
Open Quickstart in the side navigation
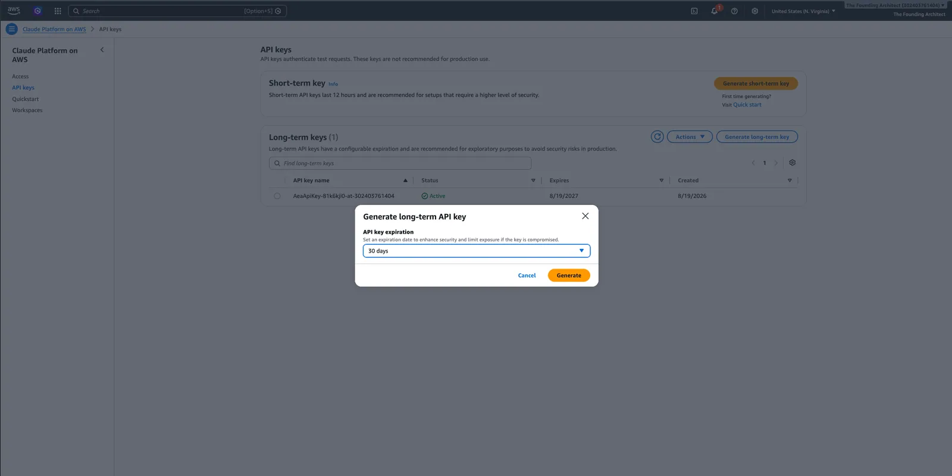[26, 99]
